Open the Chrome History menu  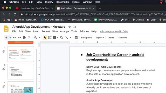(49, 2)
